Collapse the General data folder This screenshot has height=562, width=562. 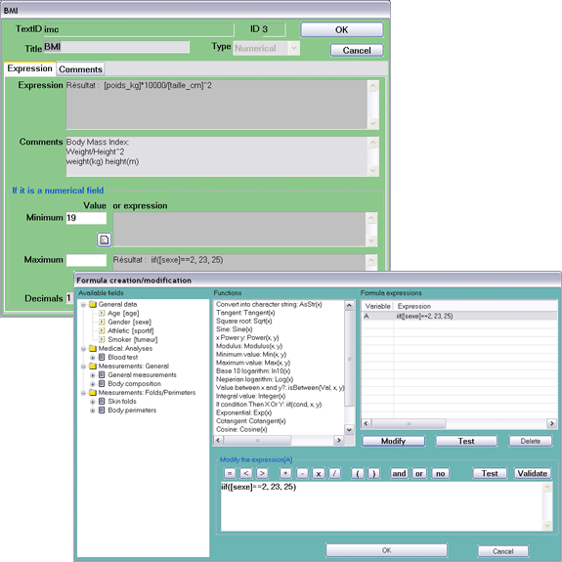pyautogui.click(x=83, y=305)
